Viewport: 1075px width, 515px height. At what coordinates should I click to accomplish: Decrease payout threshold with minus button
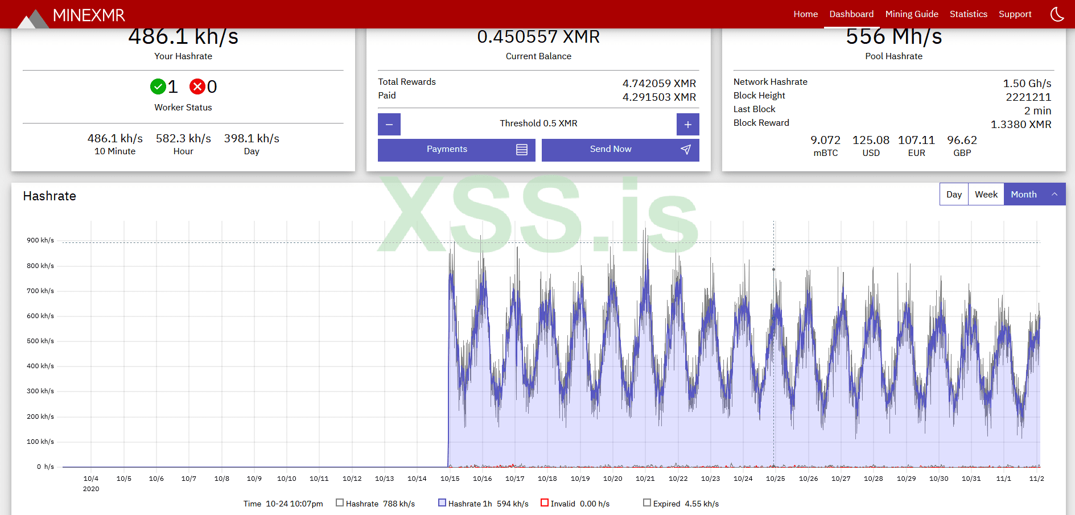(389, 124)
